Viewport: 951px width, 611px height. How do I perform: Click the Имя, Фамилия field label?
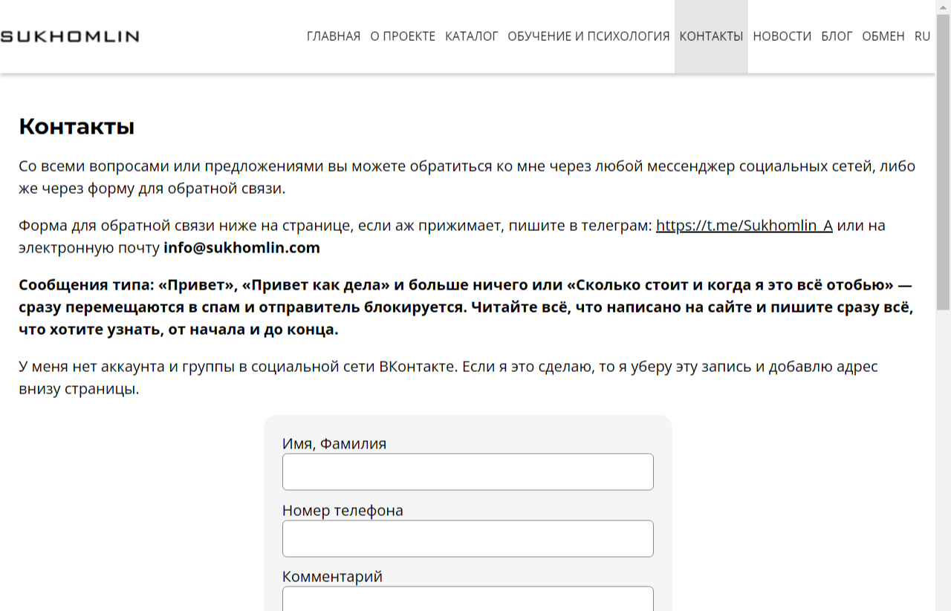pyautogui.click(x=334, y=444)
